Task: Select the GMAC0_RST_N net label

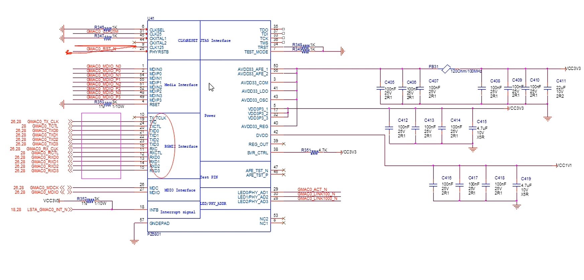Action: 101,49
